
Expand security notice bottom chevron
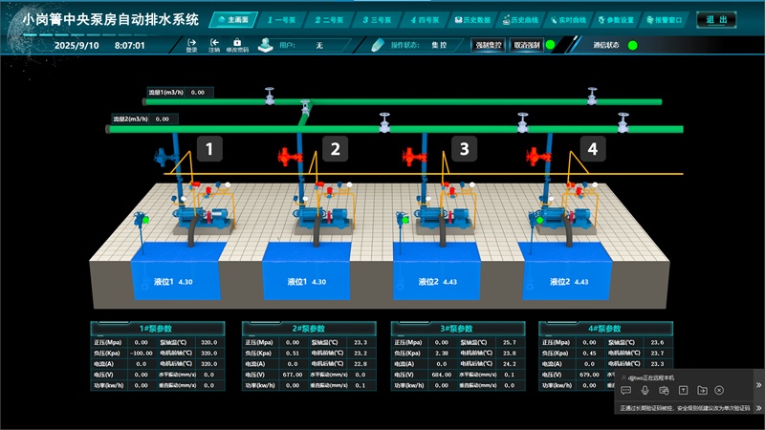(757, 409)
